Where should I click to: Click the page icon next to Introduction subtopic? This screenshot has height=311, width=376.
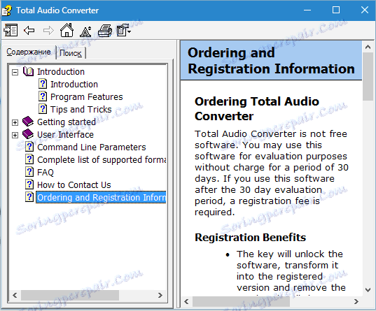[43, 84]
